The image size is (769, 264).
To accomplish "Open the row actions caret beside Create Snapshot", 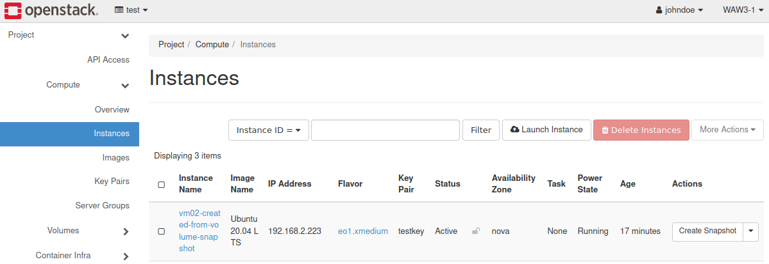I will [x=751, y=231].
